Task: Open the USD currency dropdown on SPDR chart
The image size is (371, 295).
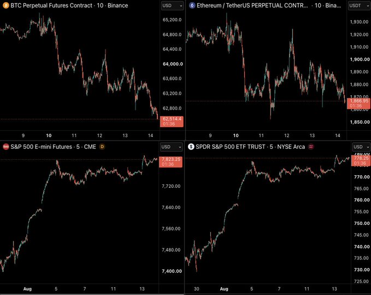Action: pyautogui.click(x=361, y=147)
